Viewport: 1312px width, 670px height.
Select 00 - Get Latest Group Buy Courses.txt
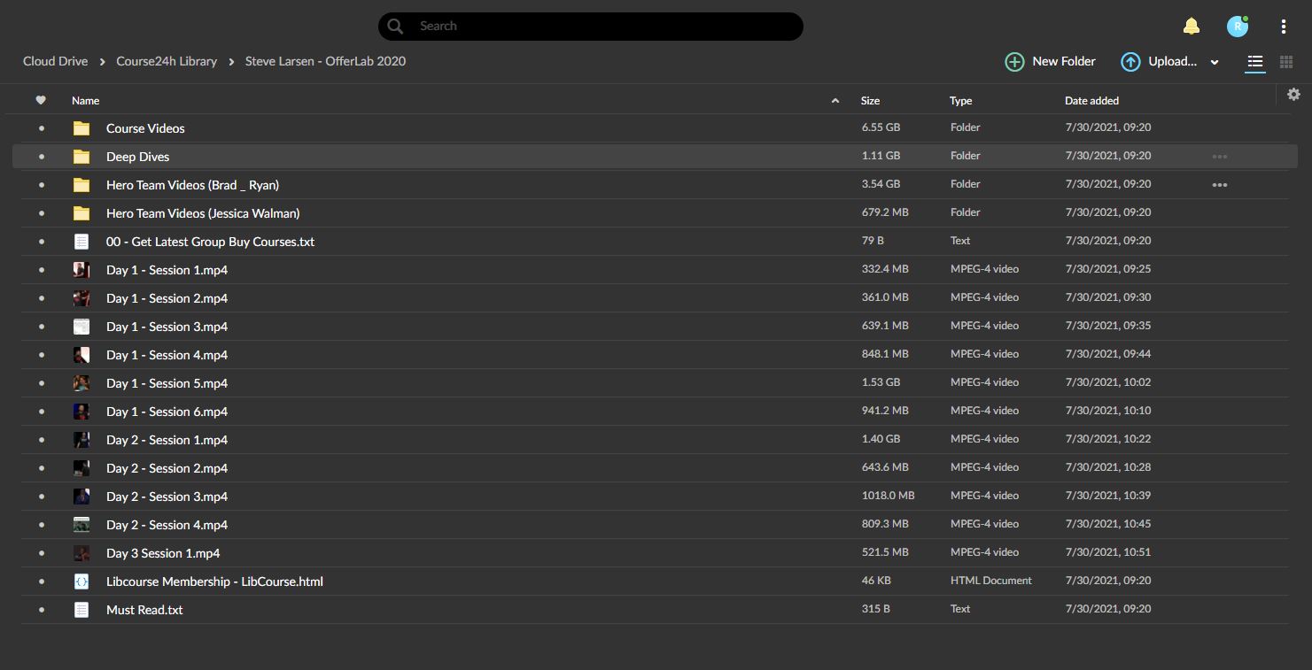[210, 242]
